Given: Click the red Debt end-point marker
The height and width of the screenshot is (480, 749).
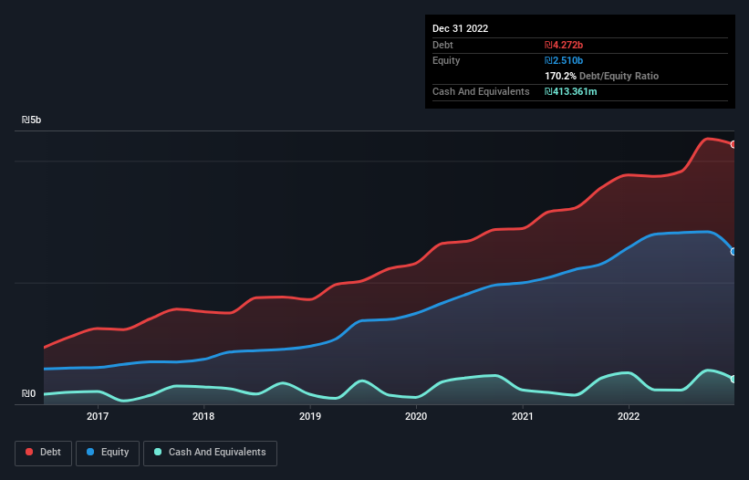Looking at the screenshot, I should [733, 144].
